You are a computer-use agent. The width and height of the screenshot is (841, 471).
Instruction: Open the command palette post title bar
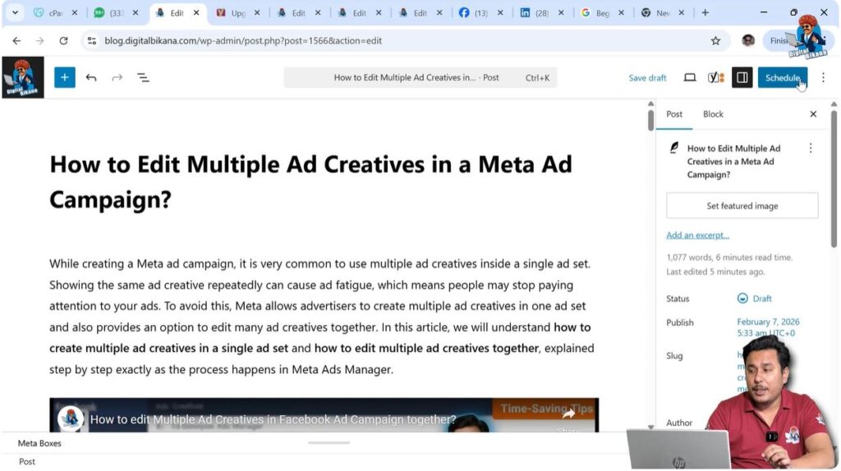pyautogui.click(x=420, y=77)
